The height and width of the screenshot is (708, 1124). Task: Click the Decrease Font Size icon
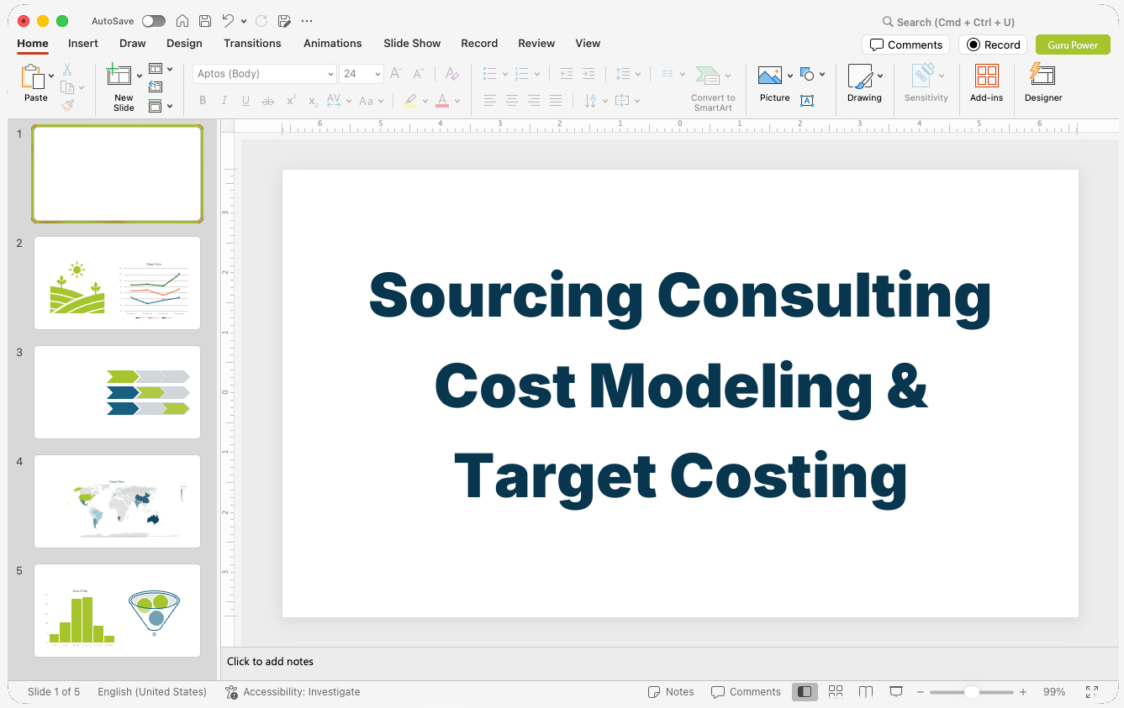coord(419,74)
